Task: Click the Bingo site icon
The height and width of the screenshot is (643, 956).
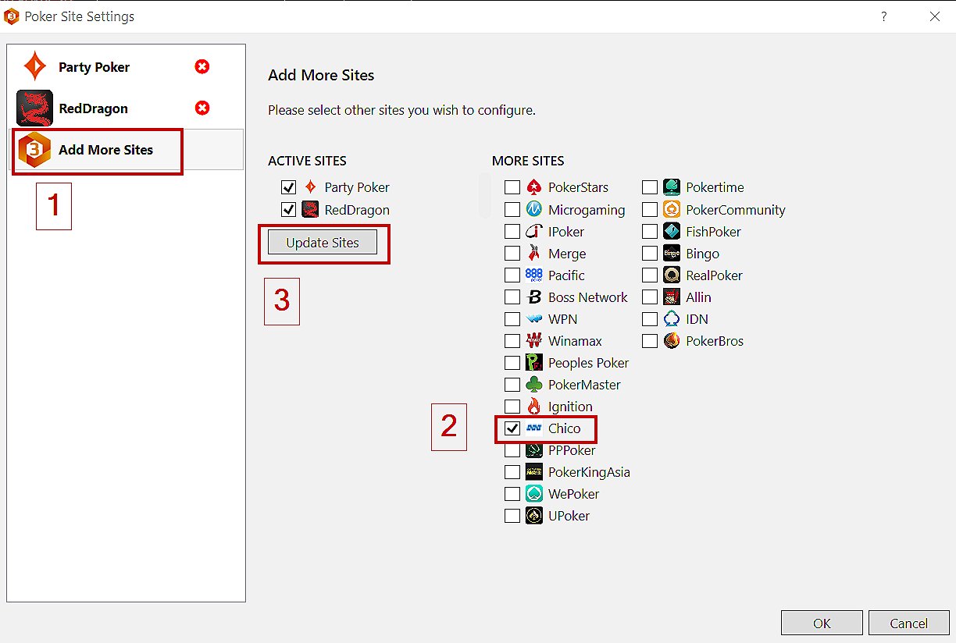Action: click(672, 253)
